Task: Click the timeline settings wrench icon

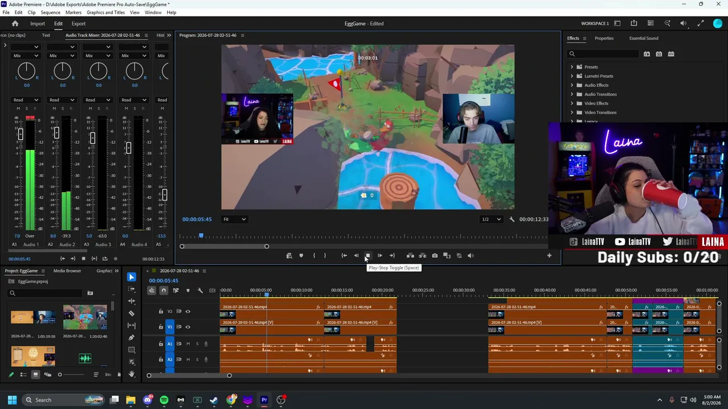Action: [200, 291]
